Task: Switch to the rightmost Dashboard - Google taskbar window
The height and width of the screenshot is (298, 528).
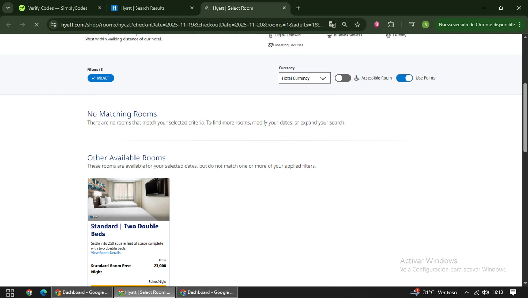Action: 207,292
